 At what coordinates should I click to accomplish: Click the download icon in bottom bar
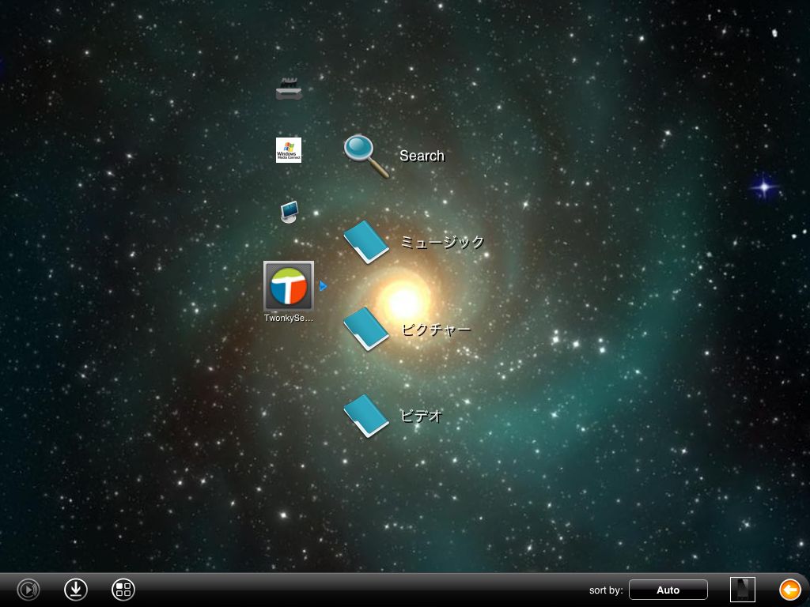pos(76,590)
